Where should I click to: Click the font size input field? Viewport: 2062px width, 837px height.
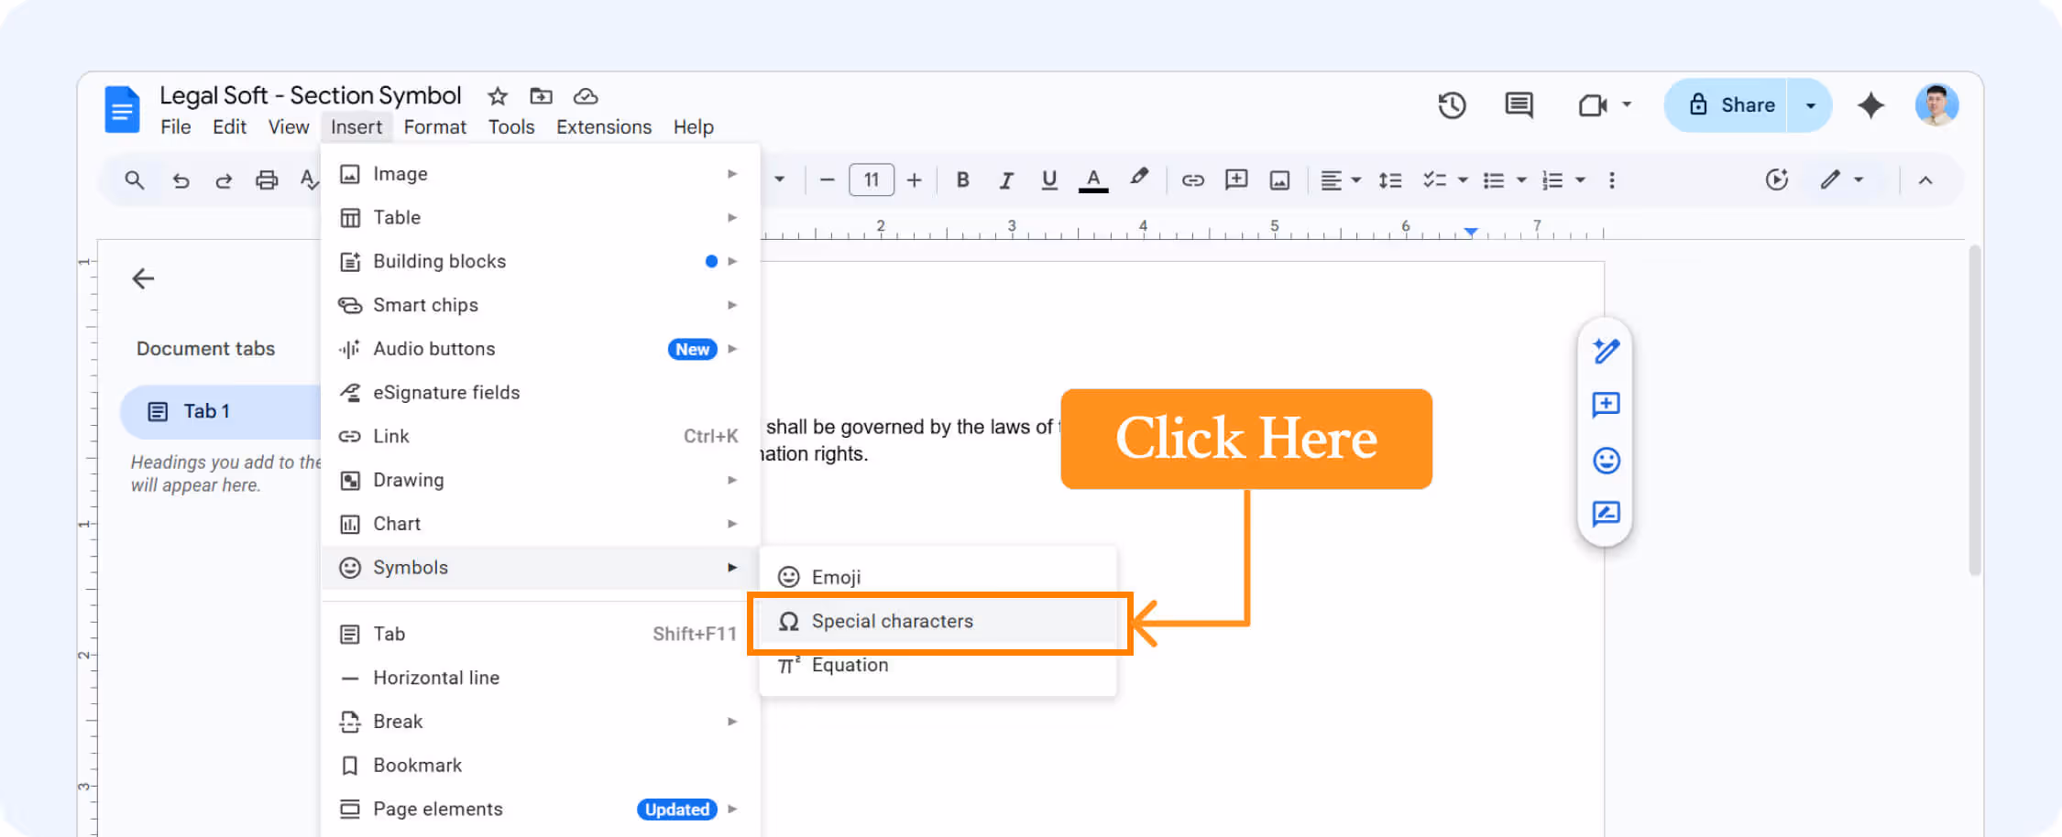coord(872,179)
